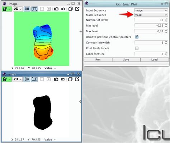The height and width of the screenshot is (143, 170).
Task: Click the Number of levels field
Action: 150,20
